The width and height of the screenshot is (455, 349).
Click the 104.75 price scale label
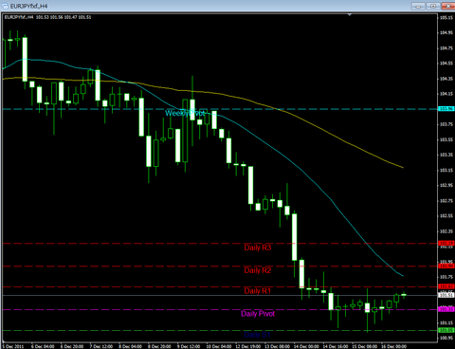coord(446,48)
